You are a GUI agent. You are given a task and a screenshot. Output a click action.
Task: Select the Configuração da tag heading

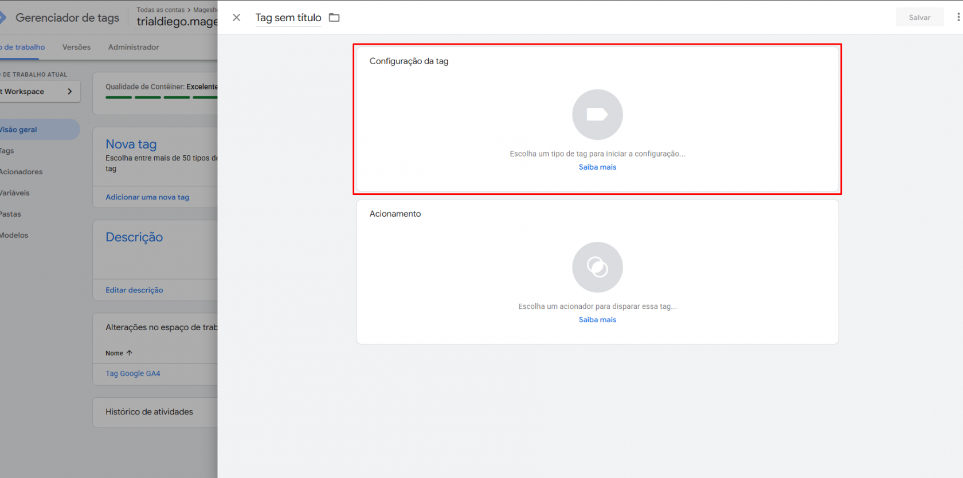point(409,61)
